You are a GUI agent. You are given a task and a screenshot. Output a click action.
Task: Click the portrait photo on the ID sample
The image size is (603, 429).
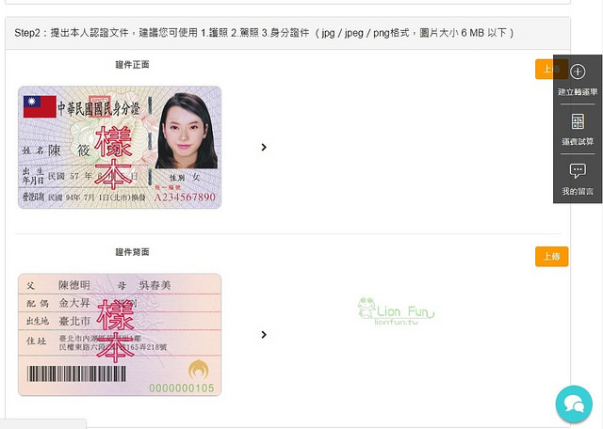187,131
